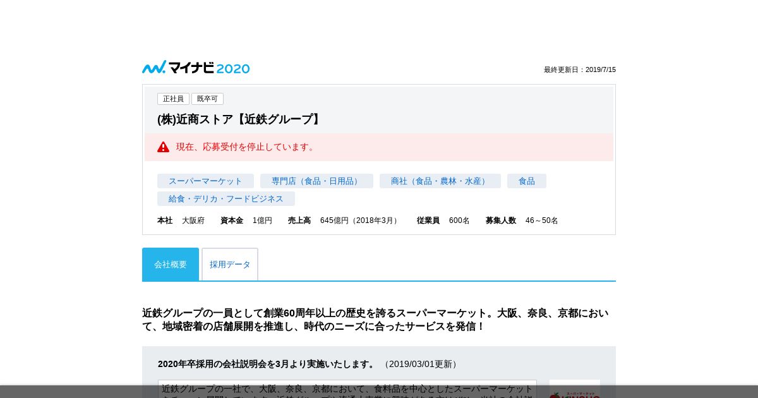Viewport: 758px width, 398px height.
Task: Click the KINSHO store logo thumbnail
Action: 575,389
